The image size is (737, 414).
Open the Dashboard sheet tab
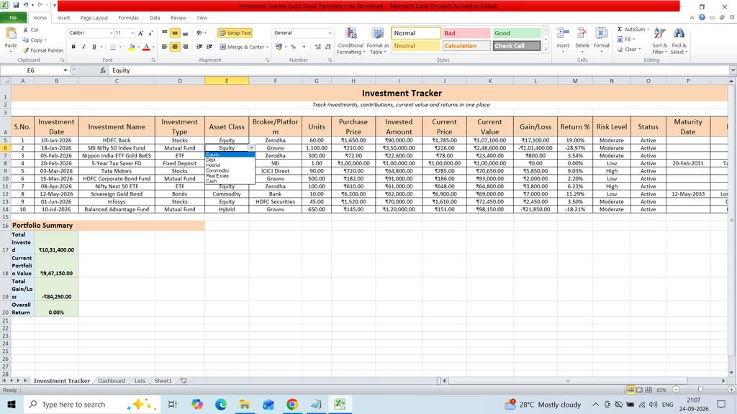pyautogui.click(x=112, y=381)
